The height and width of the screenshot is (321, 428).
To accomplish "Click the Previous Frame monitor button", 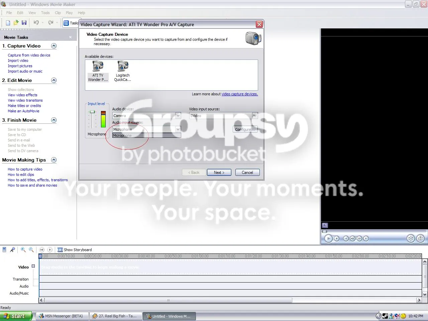I will [352, 238].
